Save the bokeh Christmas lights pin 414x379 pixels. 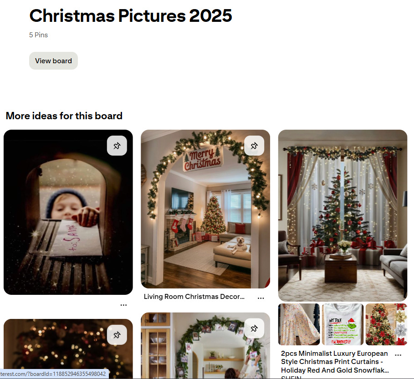pyautogui.click(x=117, y=335)
